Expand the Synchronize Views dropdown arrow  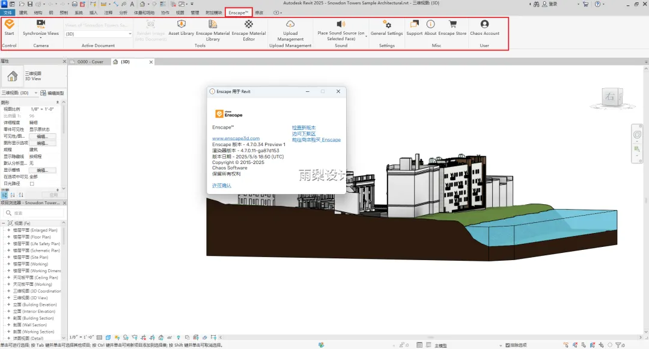41,38
